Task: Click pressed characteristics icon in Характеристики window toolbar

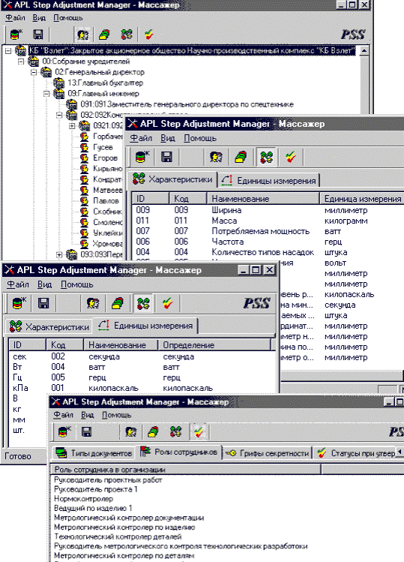Action: [x=266, y=157]
